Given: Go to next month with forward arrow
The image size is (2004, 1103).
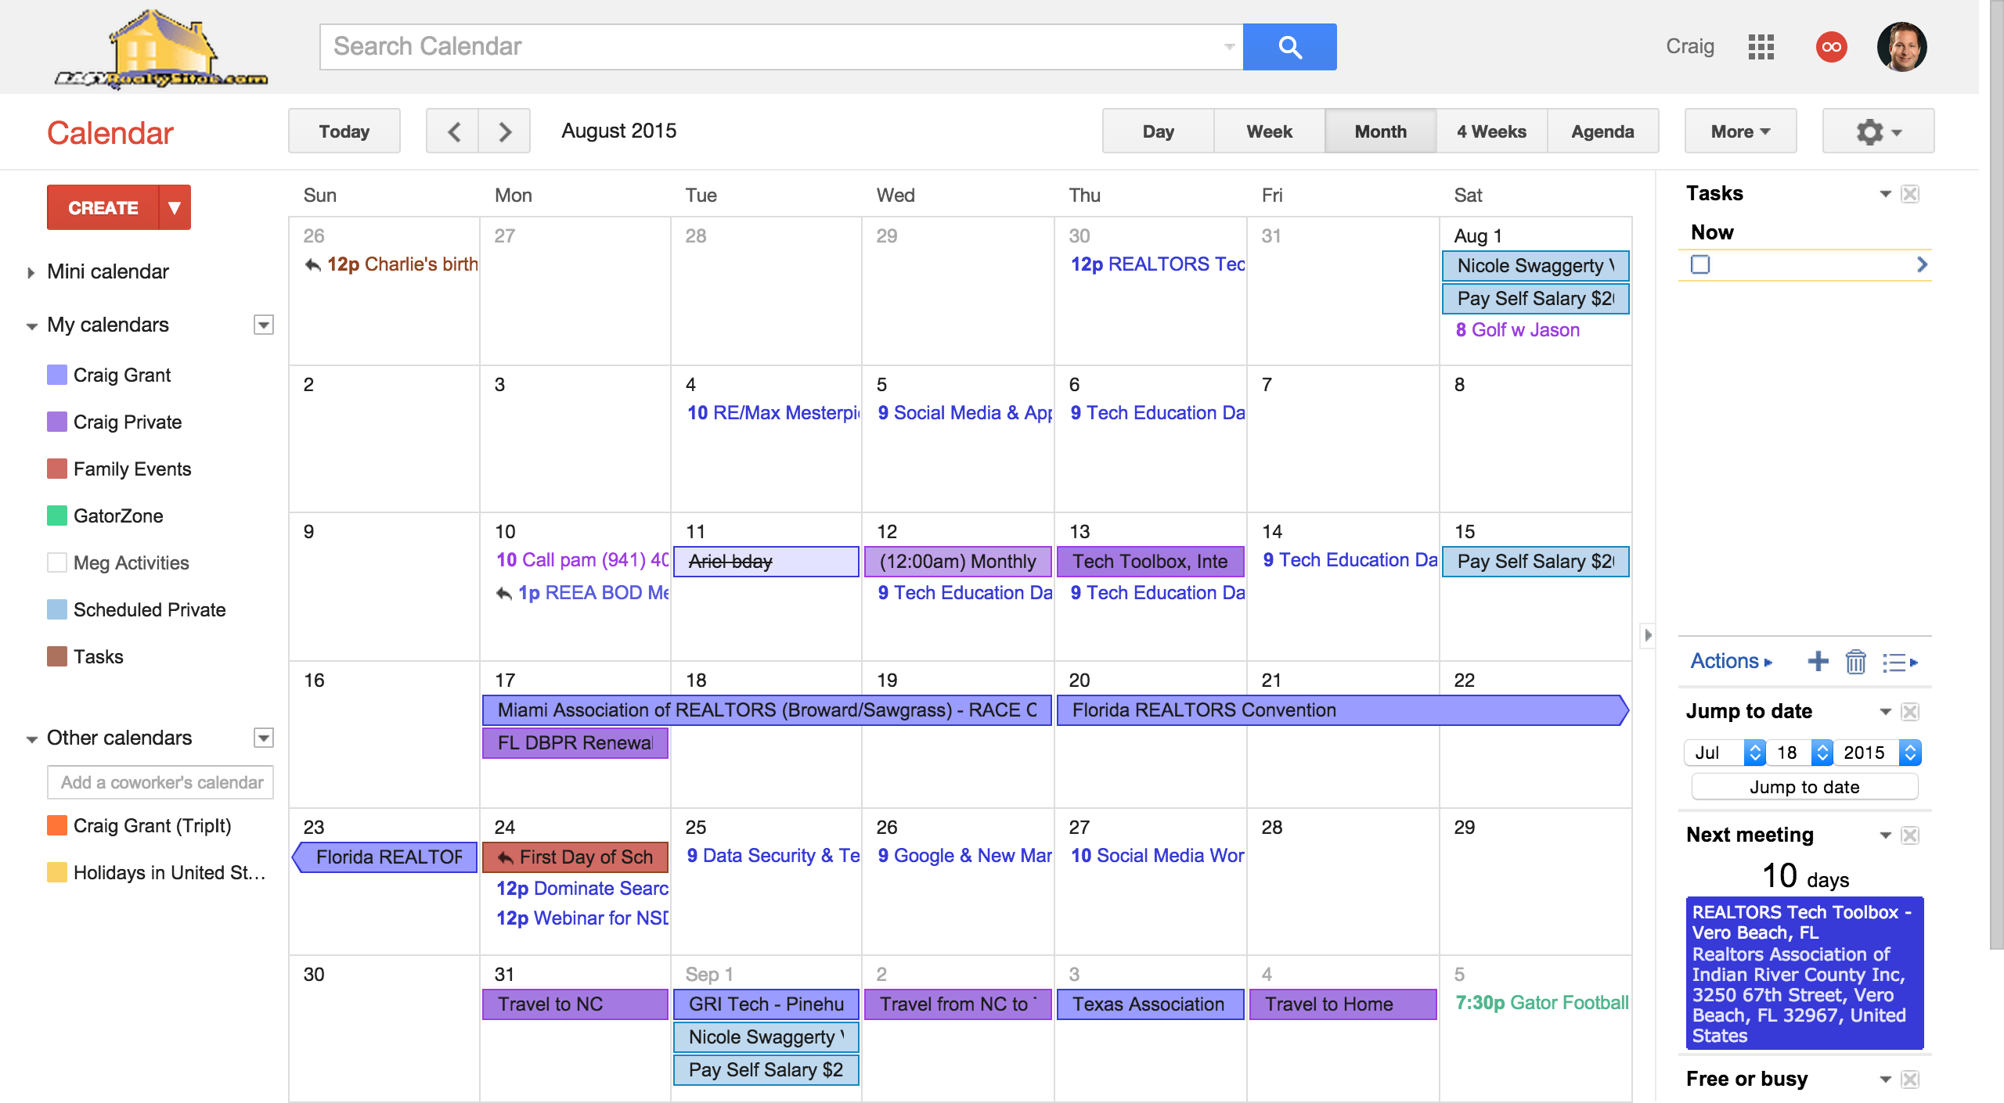Looking at the screenshot, I should tap(504, 131).
